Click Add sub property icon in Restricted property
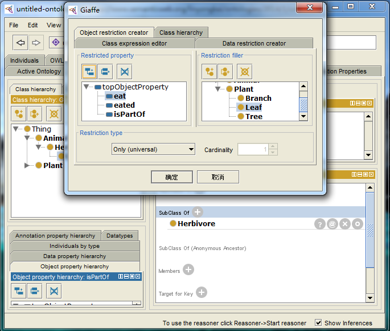 [89, 72]
